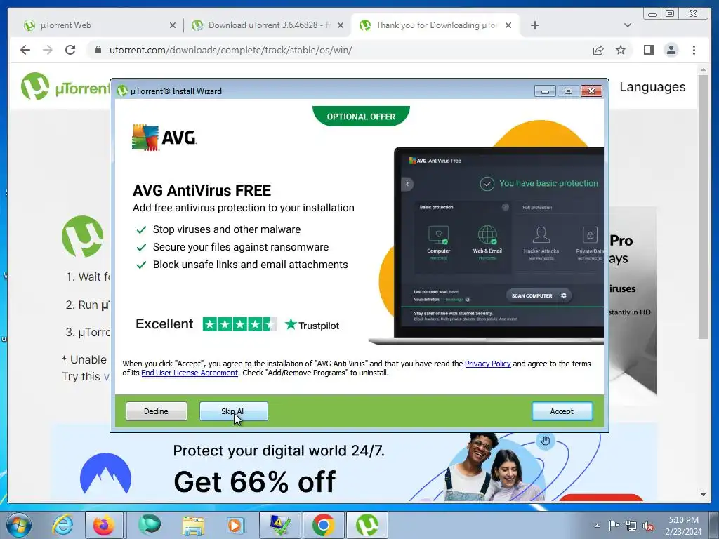Open Windows Media Player from taskbar
Viewport: 719px width, 539px height.
(x=235, y=525)
